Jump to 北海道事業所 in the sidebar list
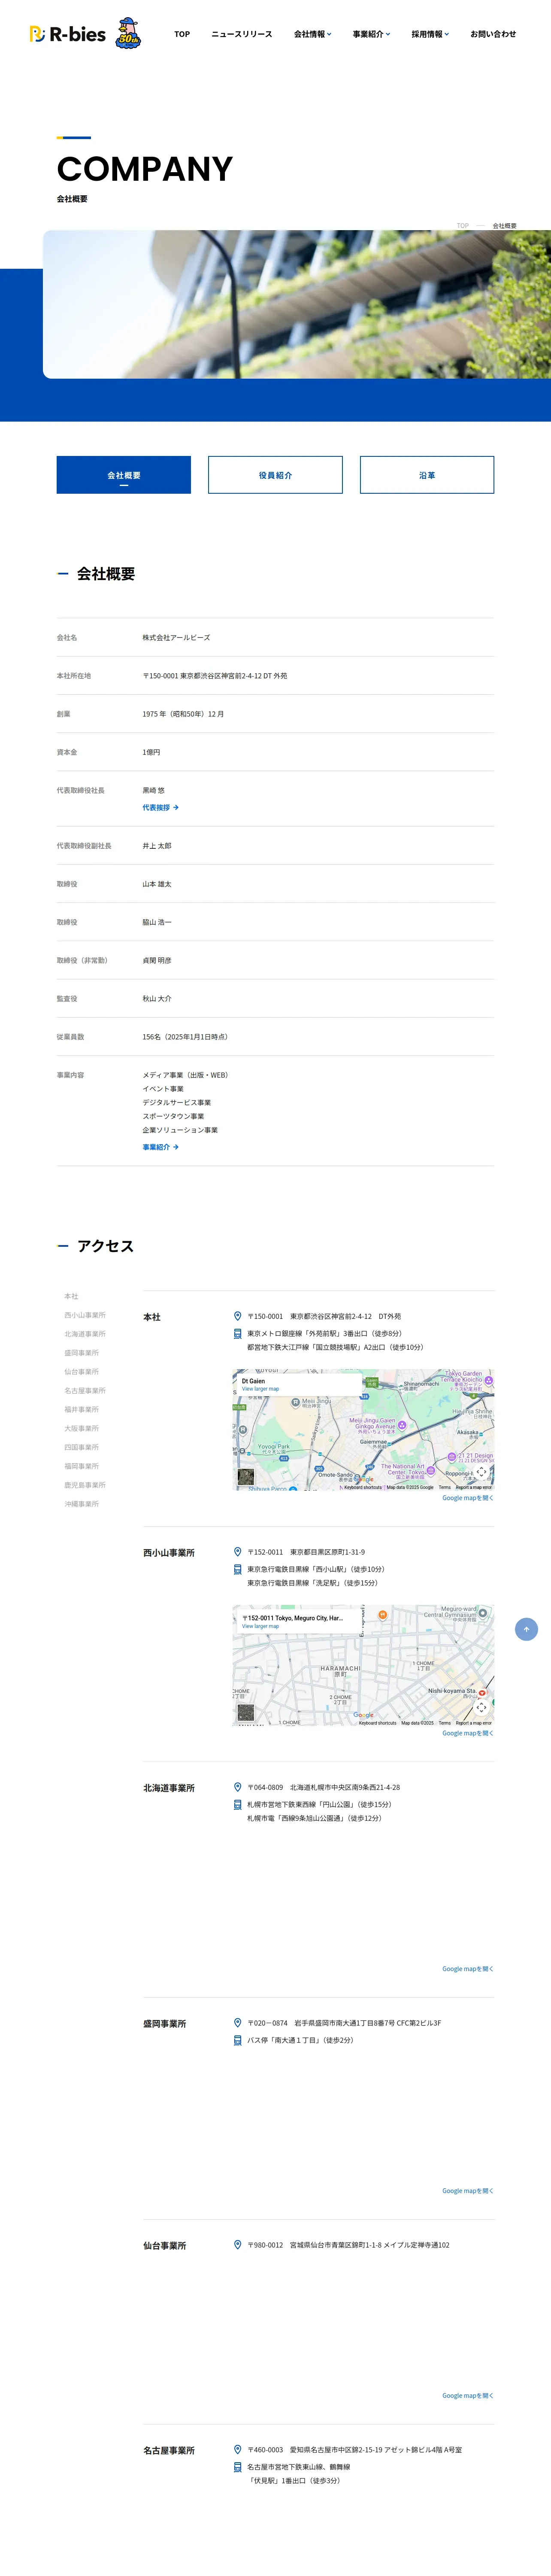 coord(85,1334)
